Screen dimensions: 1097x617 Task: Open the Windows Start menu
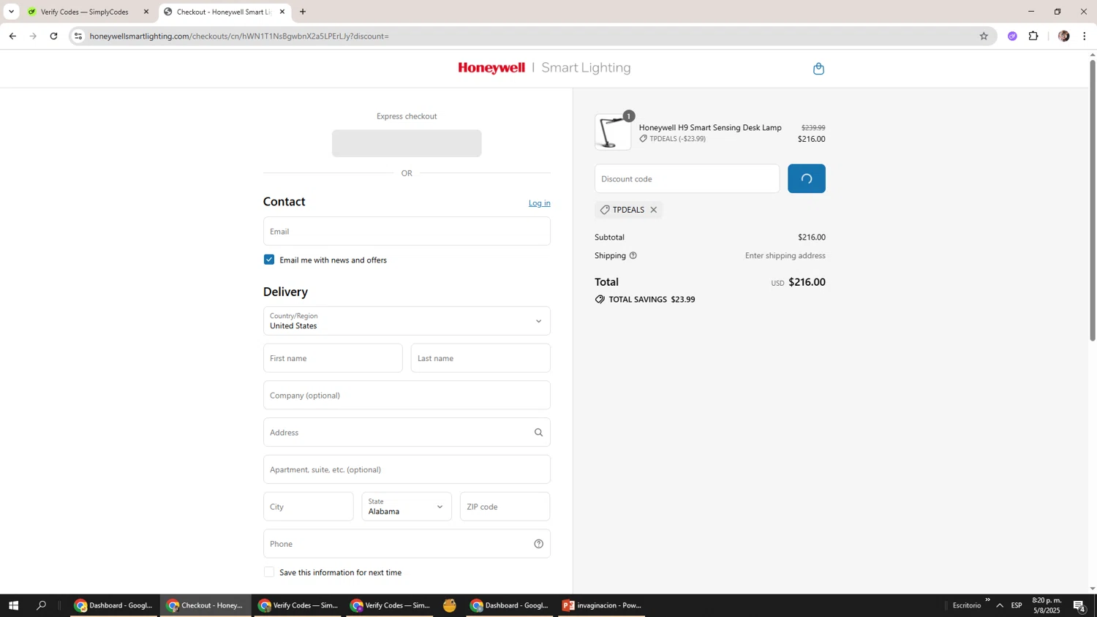[13, 605]
